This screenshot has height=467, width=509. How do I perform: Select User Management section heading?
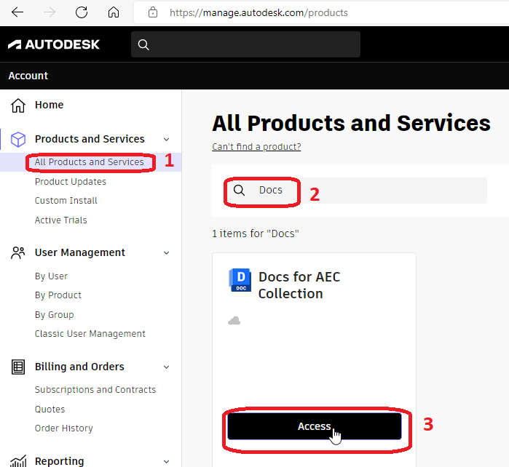pos(80,252)
